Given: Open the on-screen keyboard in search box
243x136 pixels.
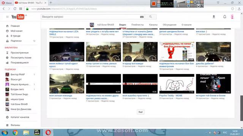Looking at the screenshot, I should pyautogui.click(x=142, y=17).
